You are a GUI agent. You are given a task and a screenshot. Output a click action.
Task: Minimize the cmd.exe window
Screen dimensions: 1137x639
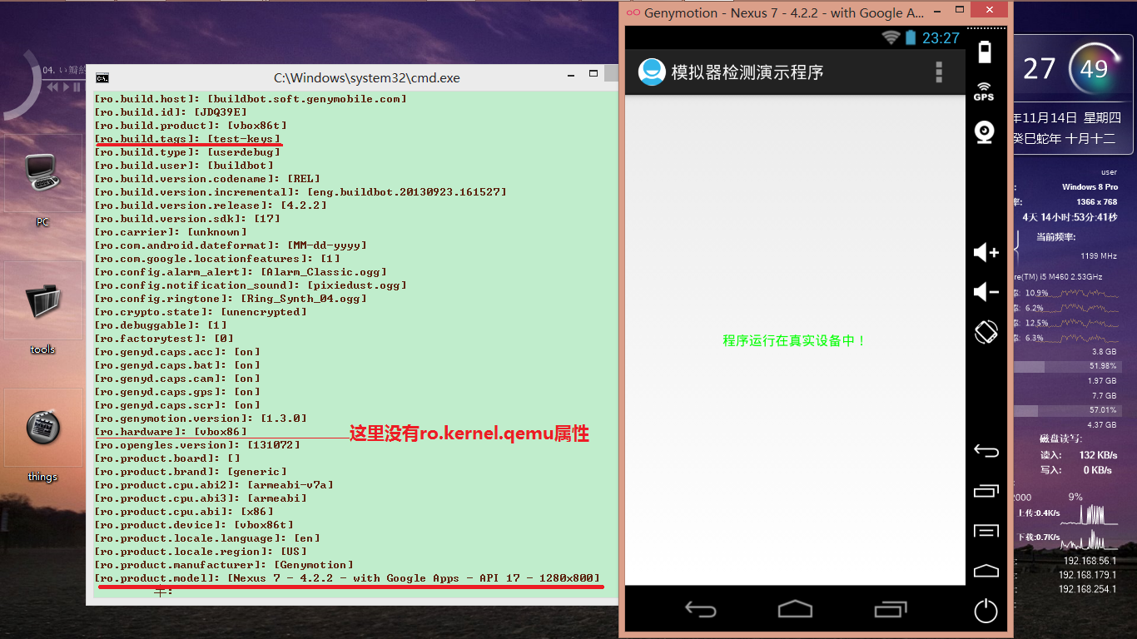tap(573, 76)
